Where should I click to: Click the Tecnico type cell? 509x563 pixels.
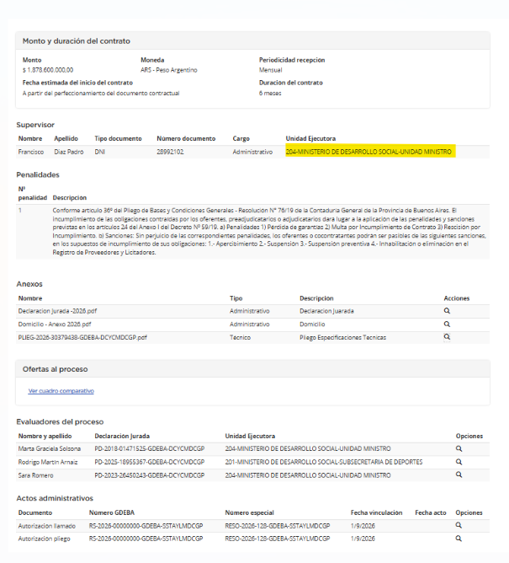[x=240, y=337]
